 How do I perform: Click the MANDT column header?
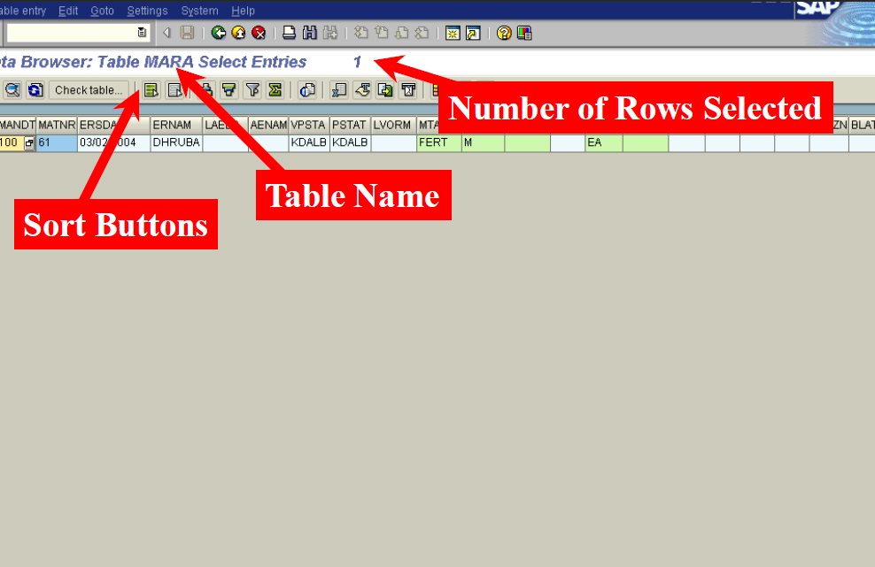pos(18,126)
